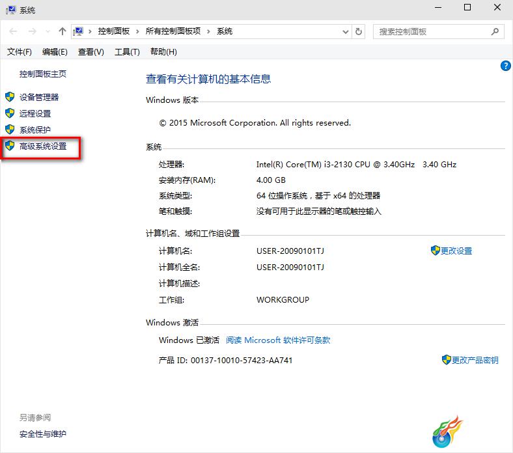Click shield icon beside 更改设置

435,251
